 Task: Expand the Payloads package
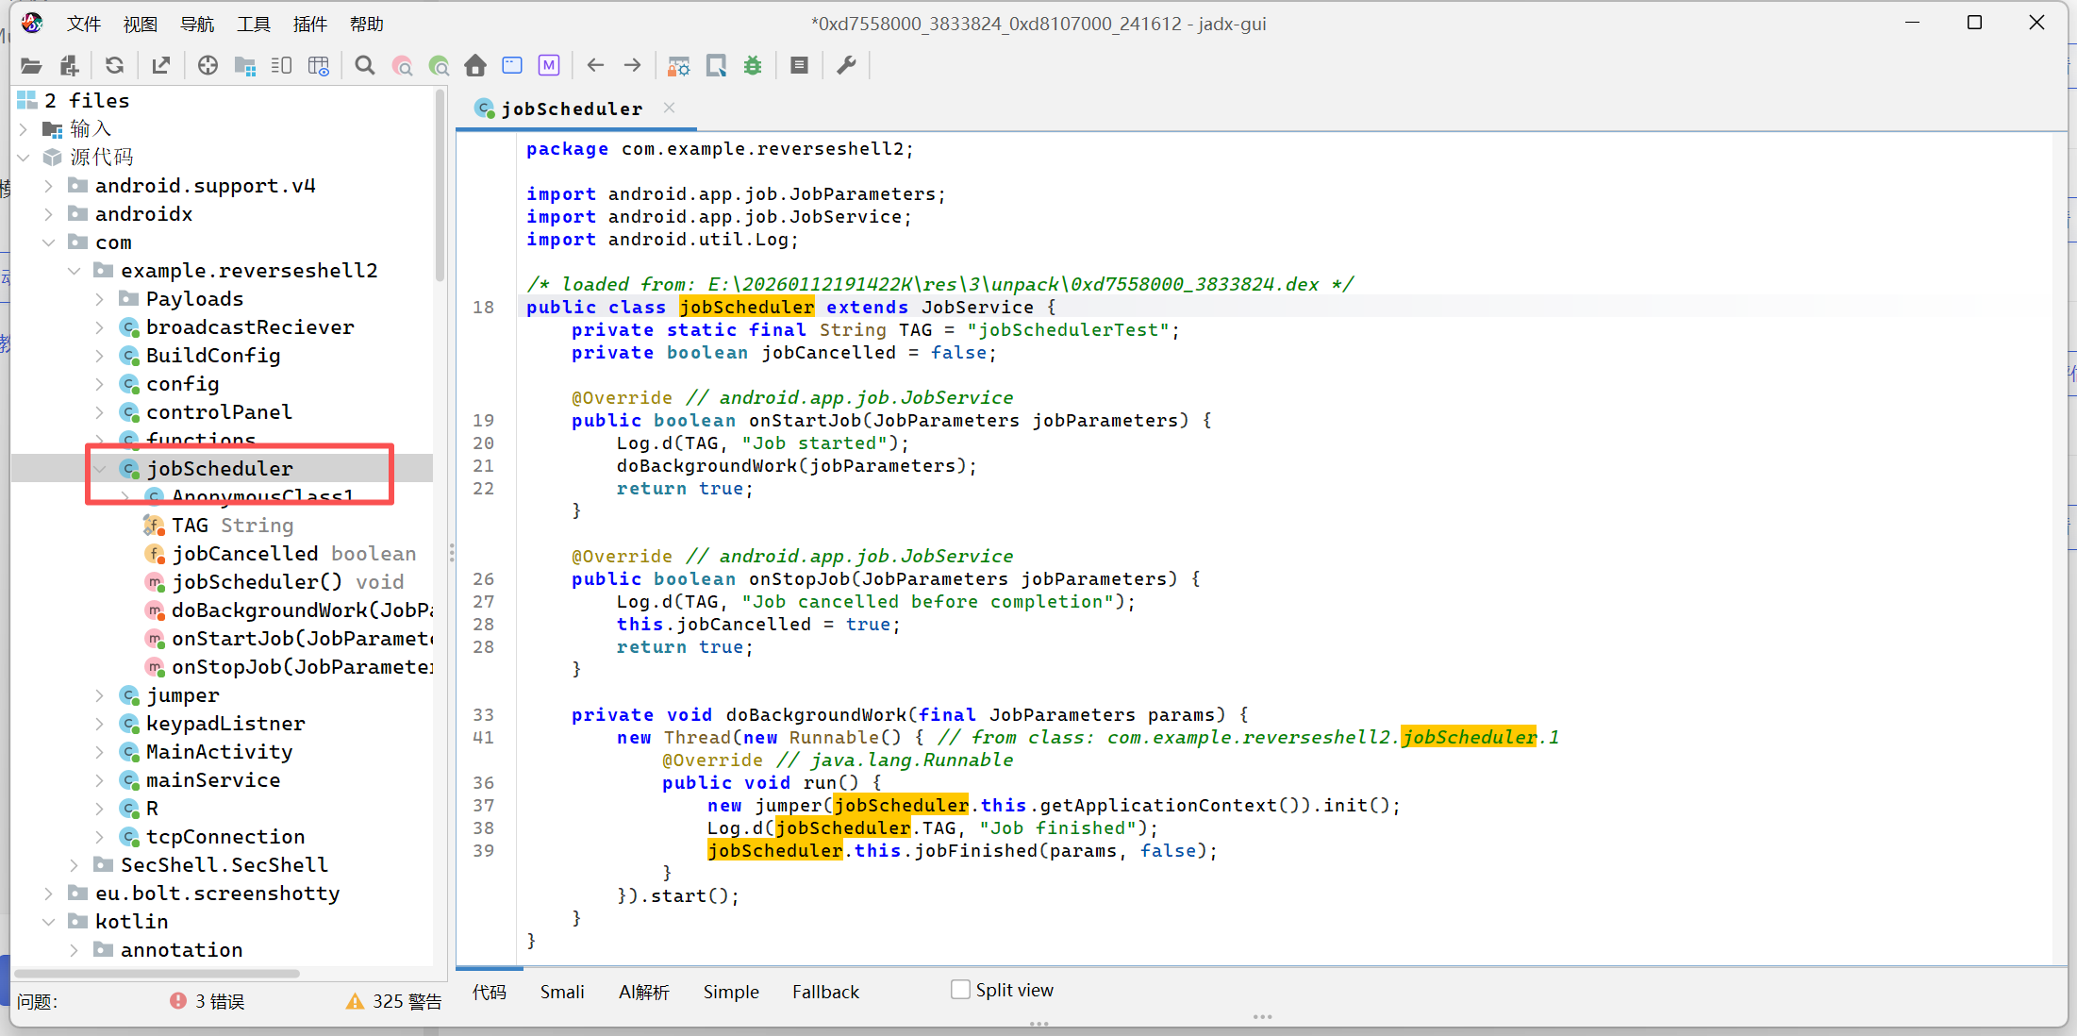(x=100, y=299)
